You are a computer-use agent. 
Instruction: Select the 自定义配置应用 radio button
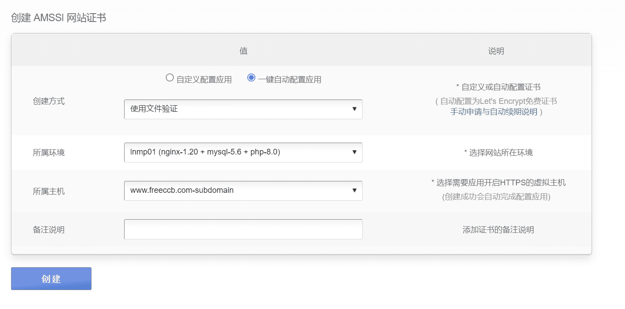pos(169,77)
